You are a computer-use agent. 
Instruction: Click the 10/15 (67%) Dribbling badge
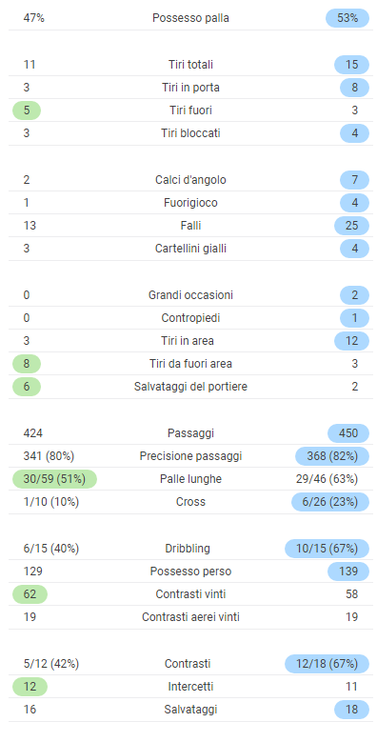(x=327, y=549)
